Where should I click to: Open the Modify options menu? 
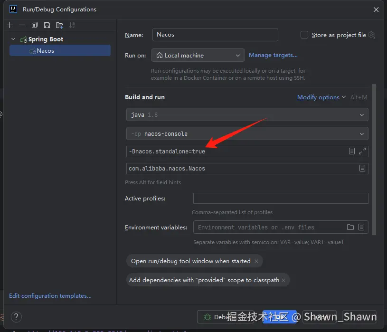pyautogui.click(x=321, y=97)
